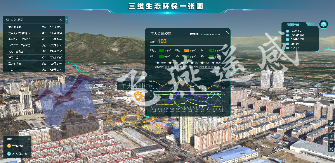Click the cyan legend icon in legend panel

[x=9, y=154]
